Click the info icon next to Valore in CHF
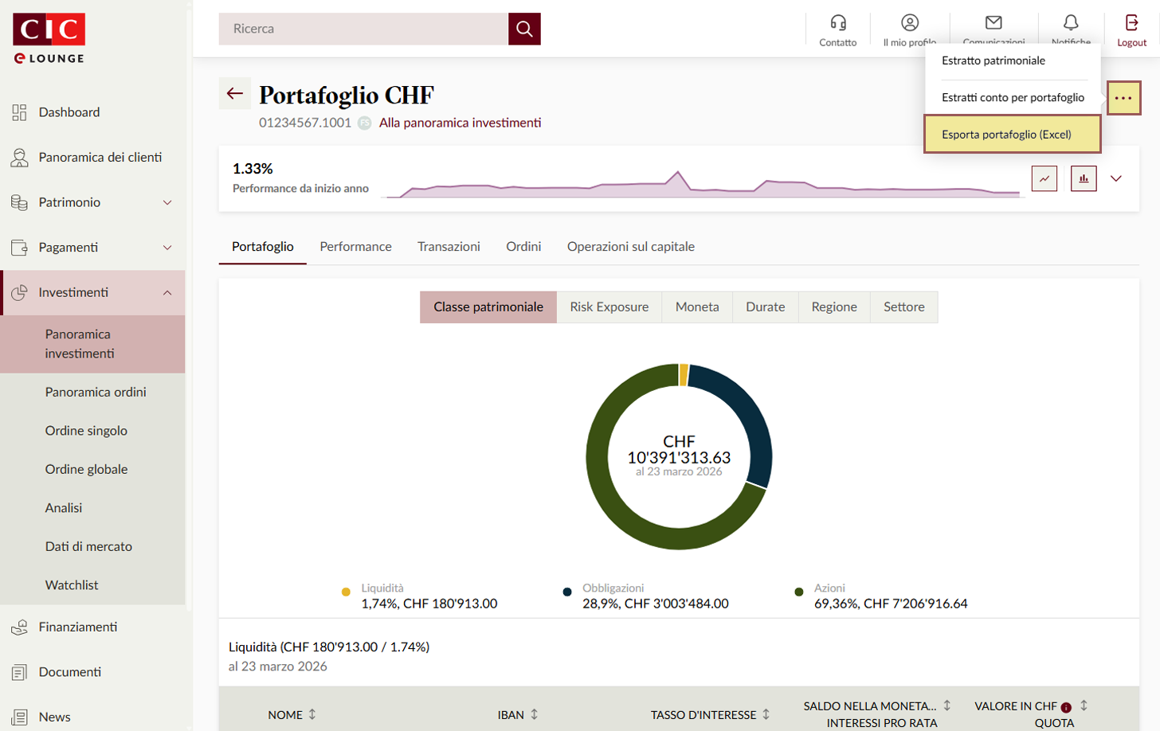Screen dimensions: 1160x731 [x=1066, y=707]
